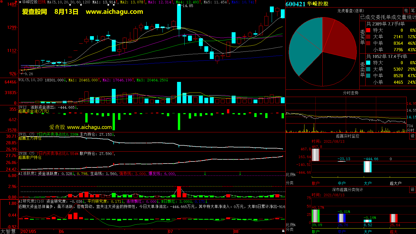Click the 大智慧 logo at bottom left
Viewport: 416px width, 234px height.
point(8,231)
